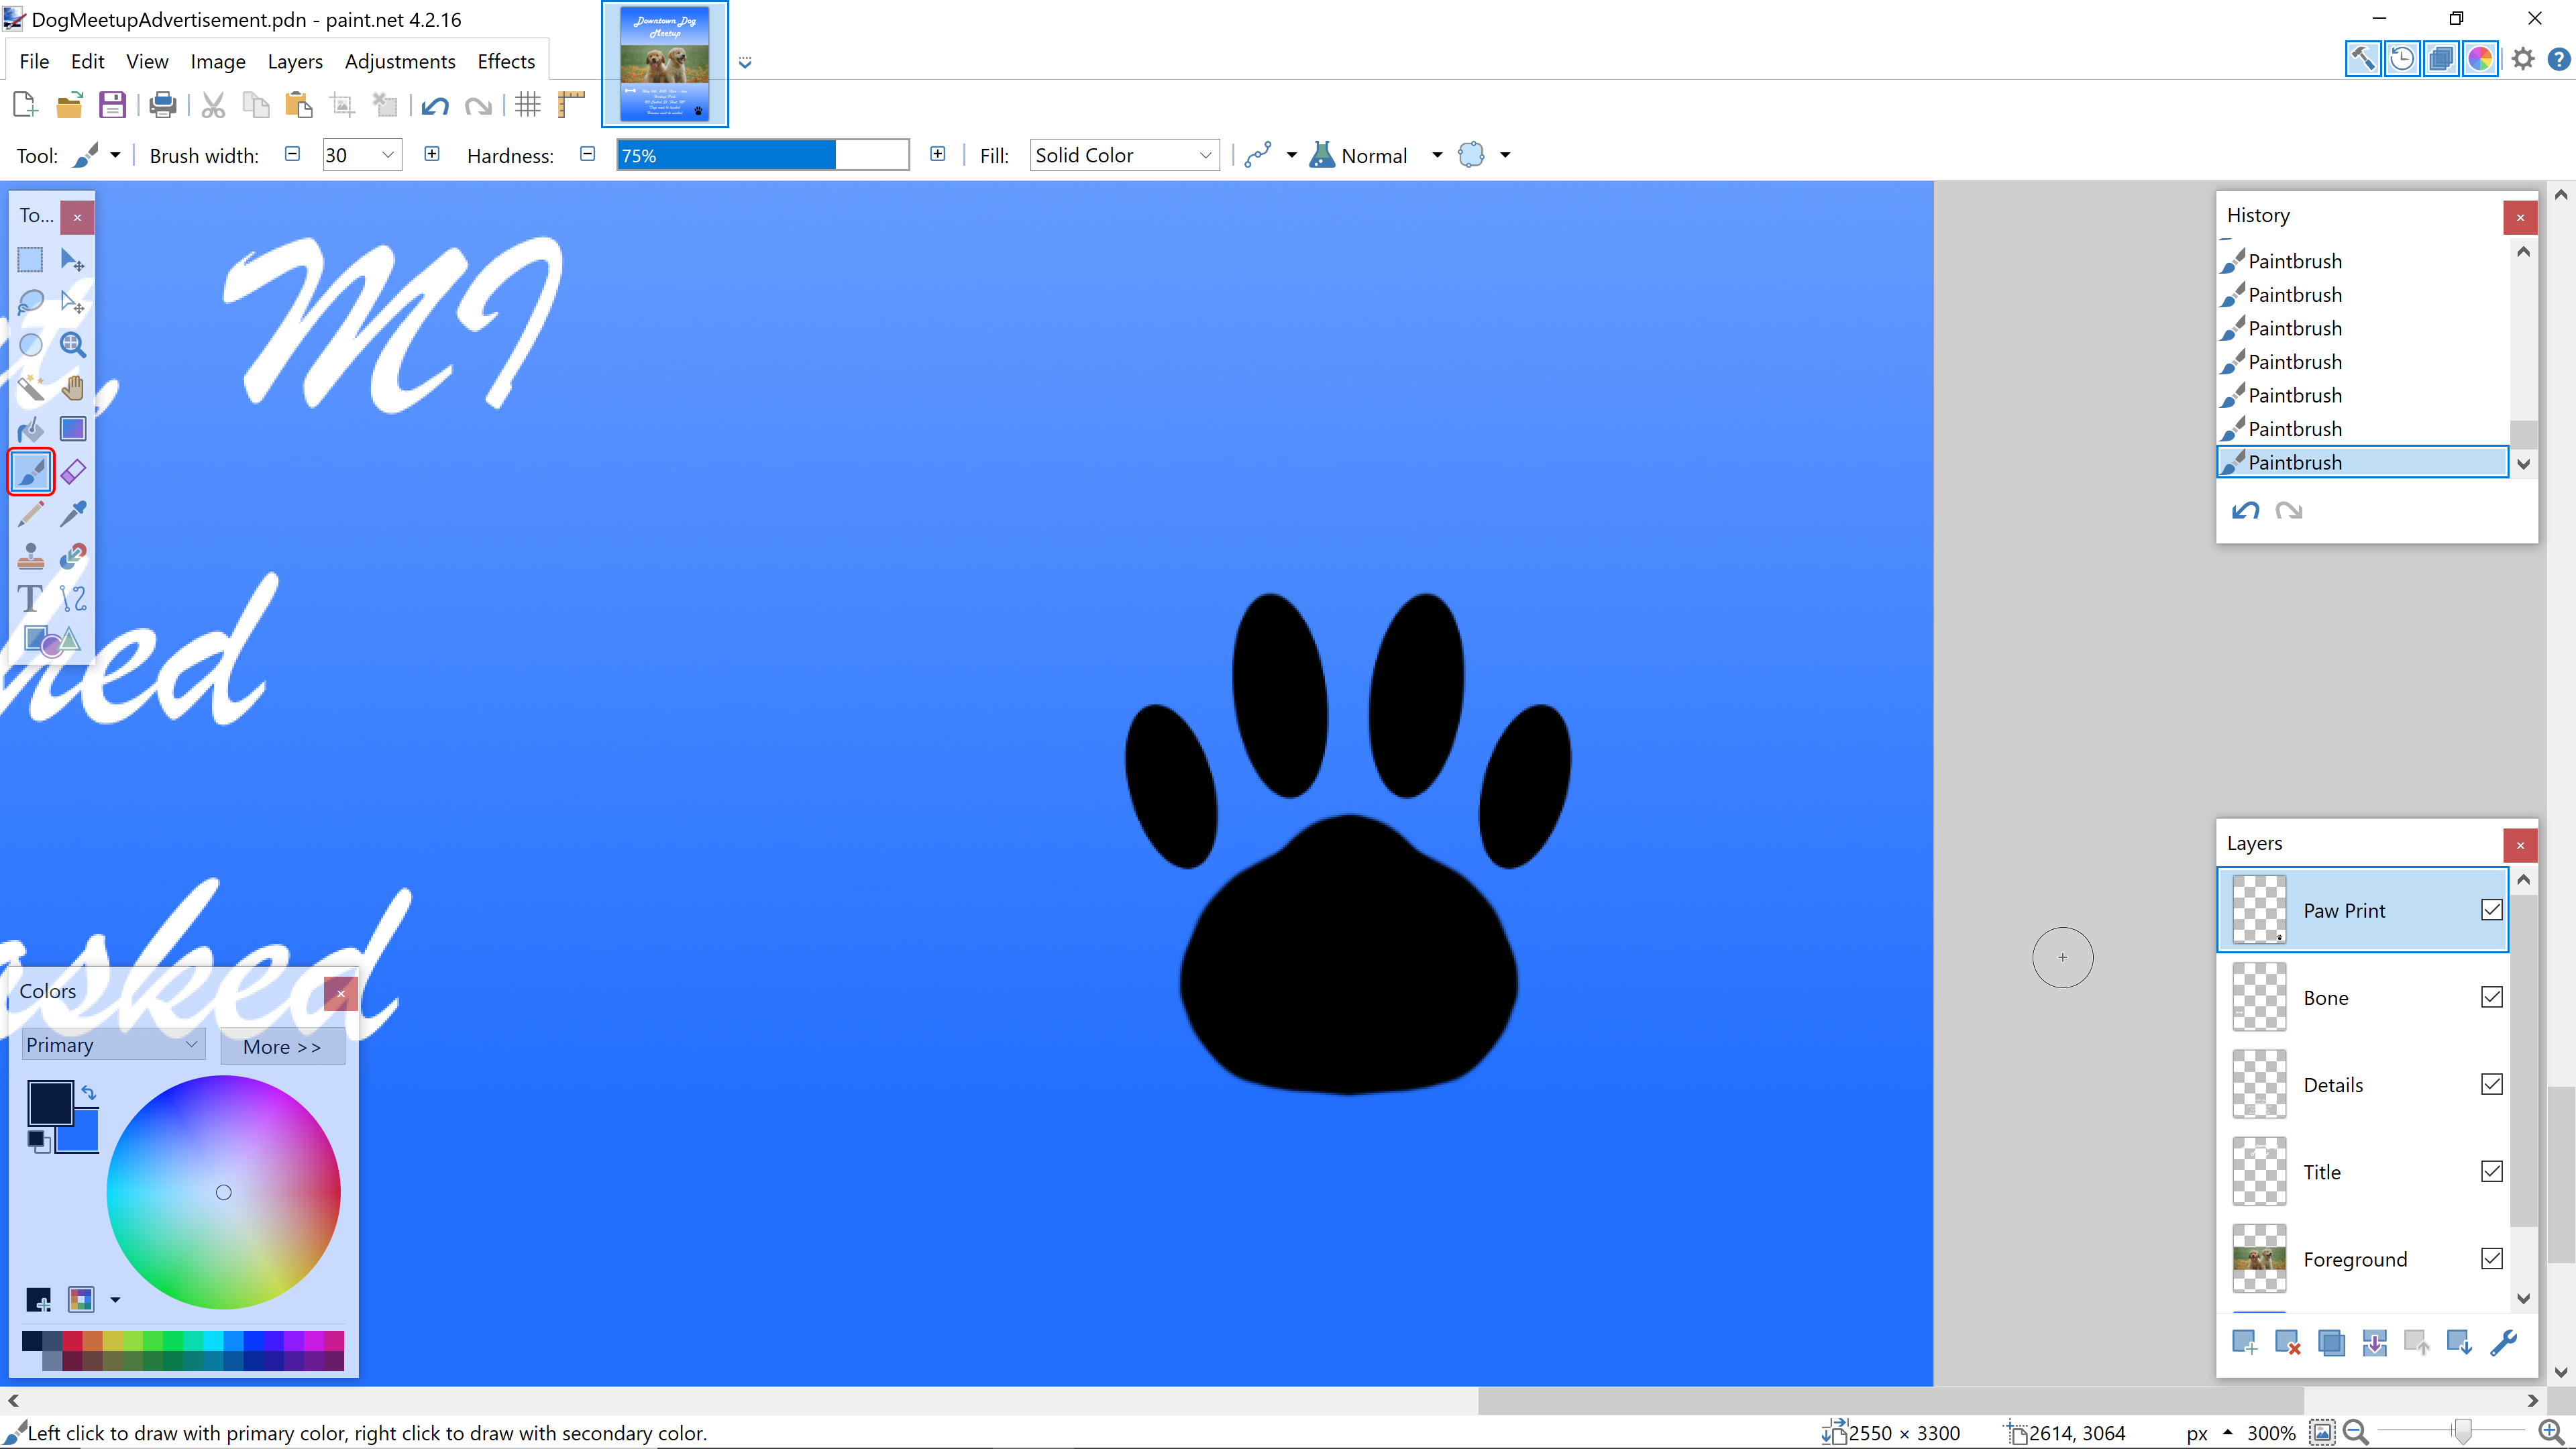The height and width of the screenshot is (1449, 2576).
Task: Select the Shapes tool
Action: [51, 641]
